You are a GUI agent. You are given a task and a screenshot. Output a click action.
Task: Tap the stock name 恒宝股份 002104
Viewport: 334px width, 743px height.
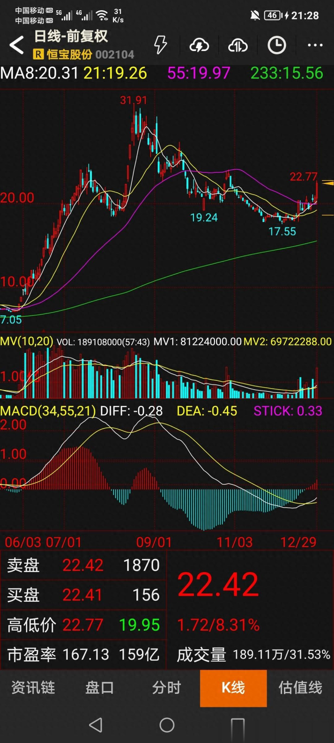pos(90,55)
